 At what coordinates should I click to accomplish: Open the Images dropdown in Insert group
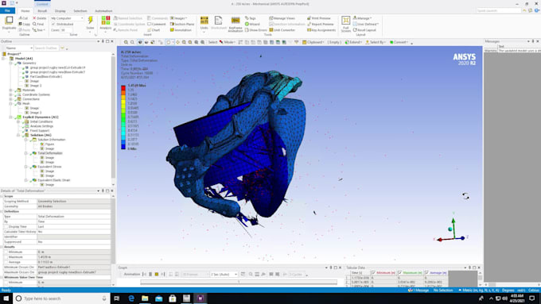(179, 18)
